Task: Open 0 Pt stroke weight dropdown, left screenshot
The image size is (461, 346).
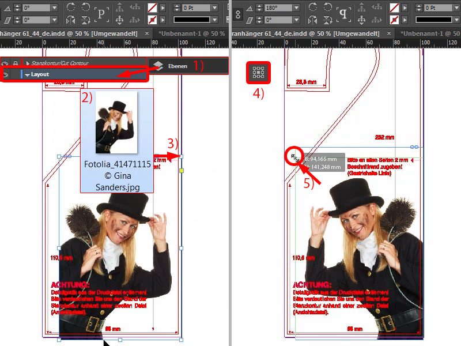Action: click(214, 7)
